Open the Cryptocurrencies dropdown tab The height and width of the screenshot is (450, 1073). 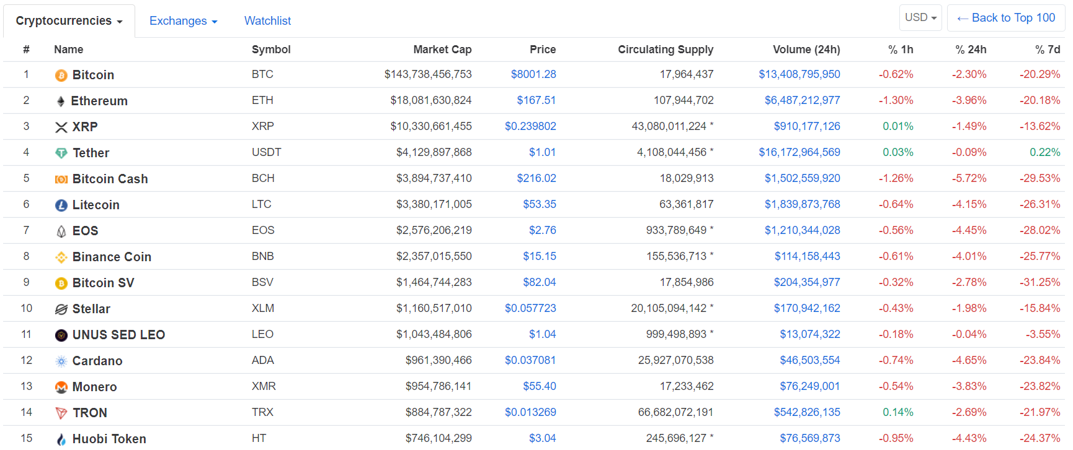tap(69, 21)
